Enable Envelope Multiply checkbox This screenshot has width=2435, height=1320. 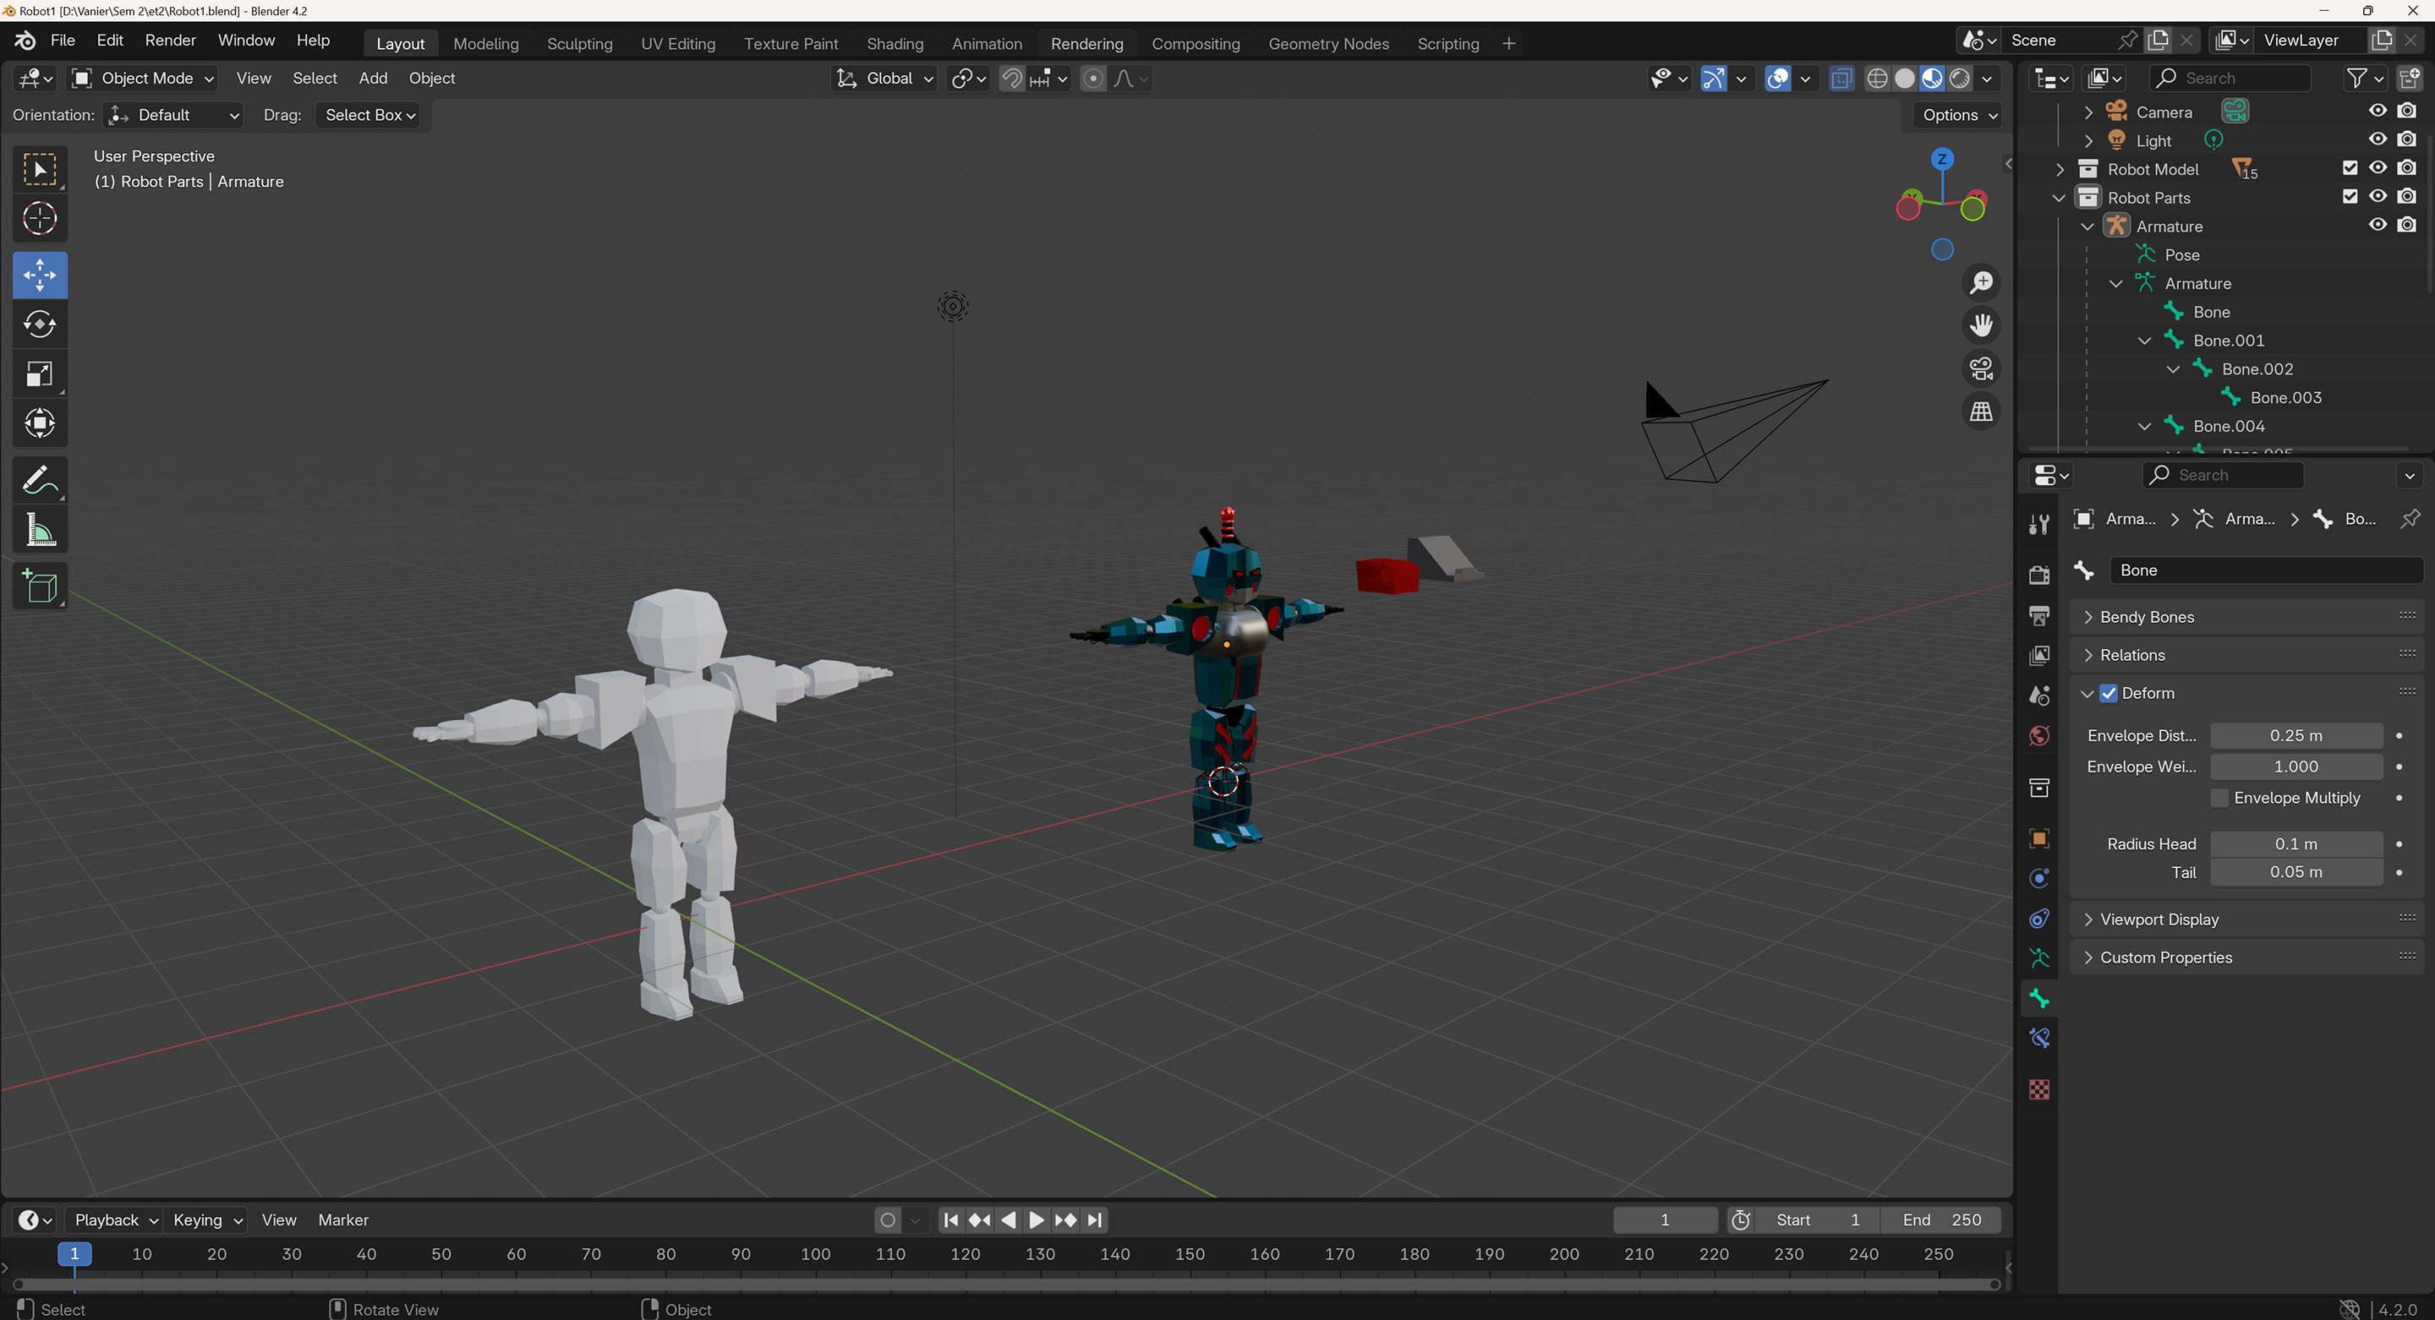(x=2219, y=799)
